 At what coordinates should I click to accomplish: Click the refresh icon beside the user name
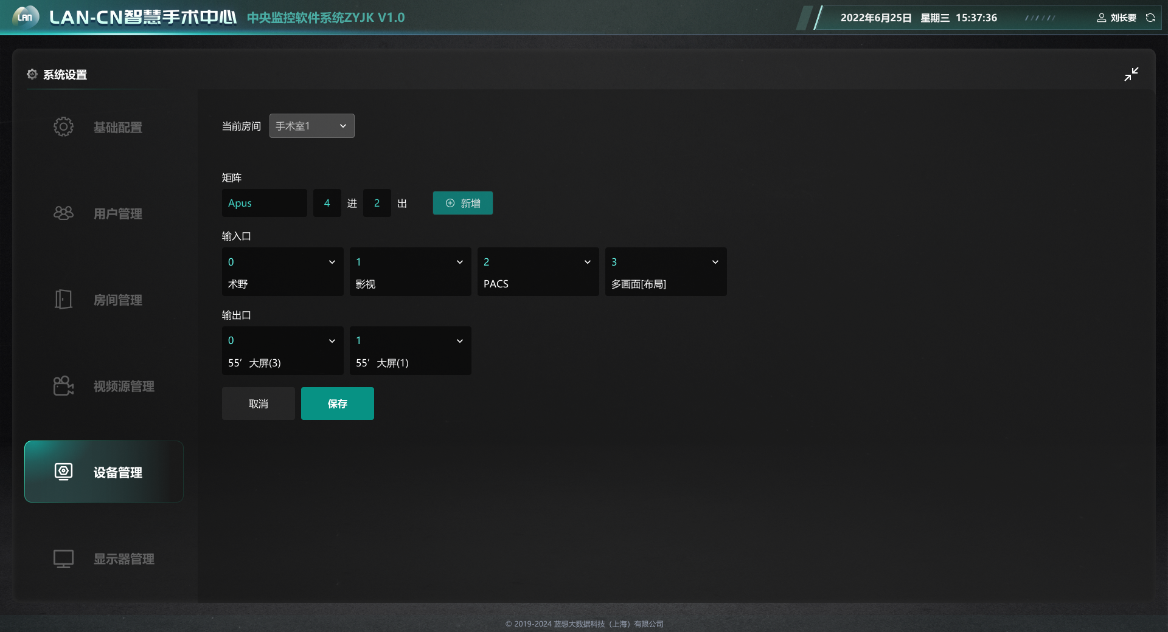[x=1150, y=18]
